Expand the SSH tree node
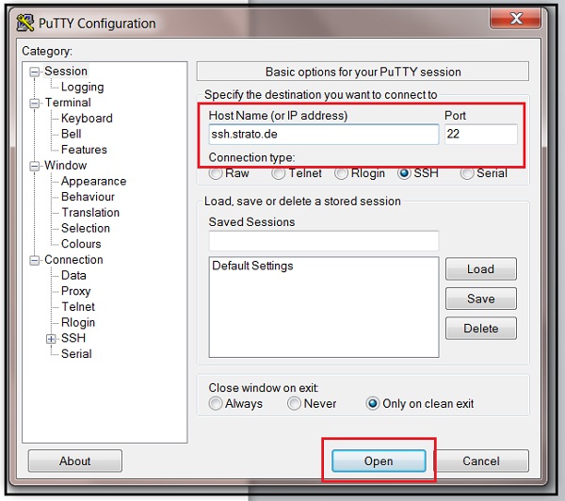Viewport: 565px width, 501px height. (51, 339)
